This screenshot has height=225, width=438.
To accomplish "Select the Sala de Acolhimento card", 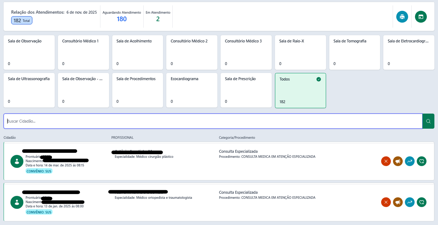I will click(138, 52).
